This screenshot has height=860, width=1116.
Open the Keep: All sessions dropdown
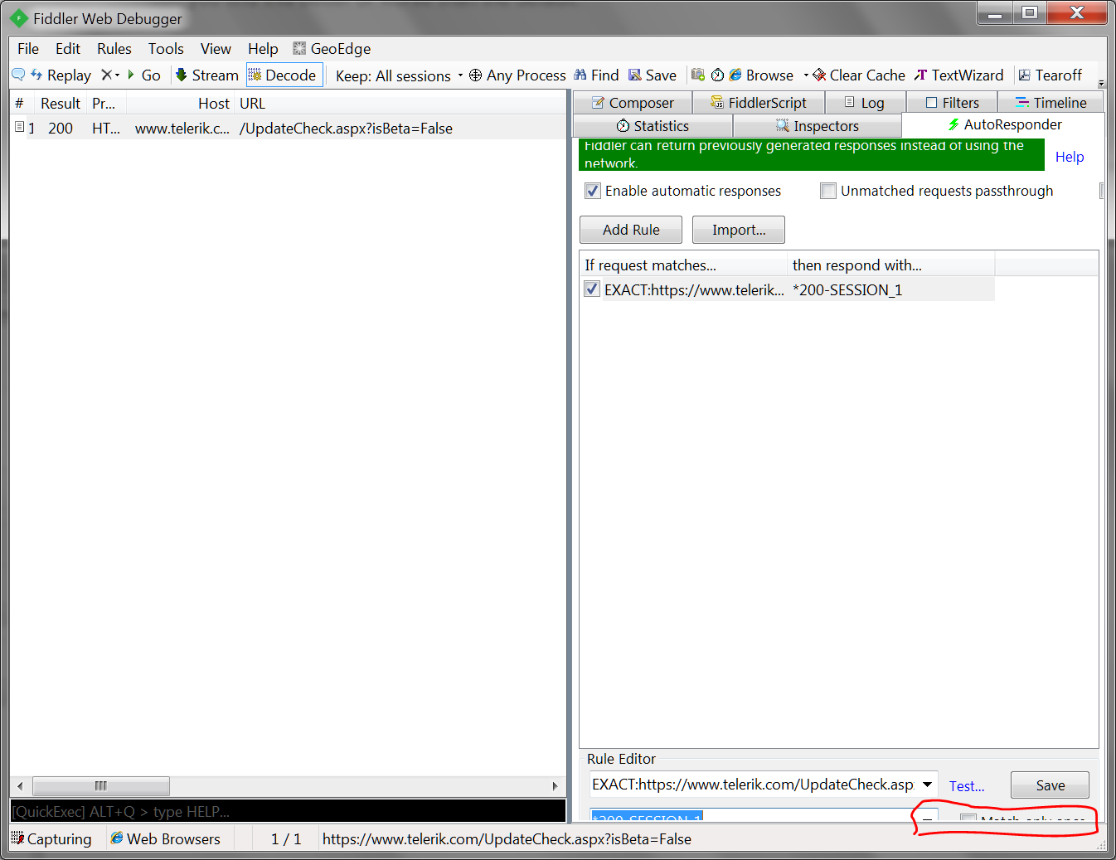pyautogui.click(x=399, y=75)
